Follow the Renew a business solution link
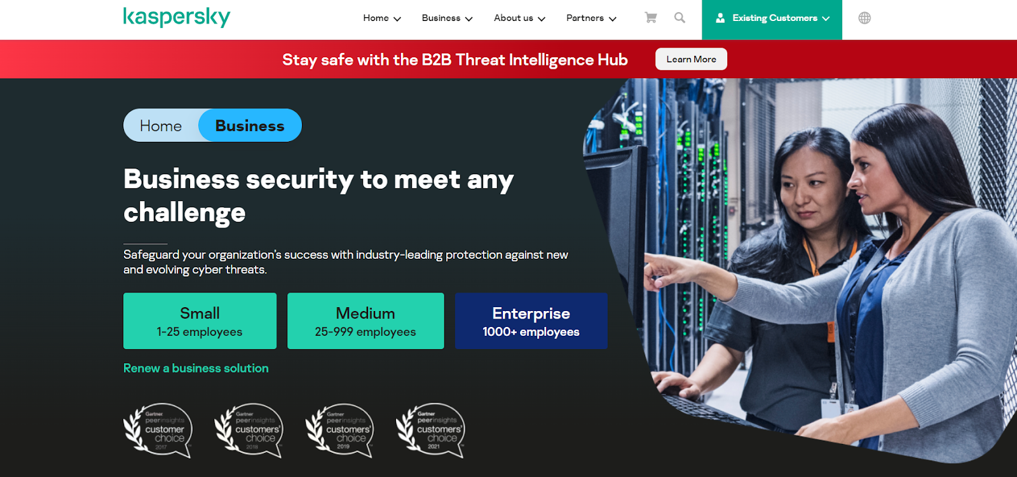Viewport: 1017px width, 477px height. (x=196, y=368)
